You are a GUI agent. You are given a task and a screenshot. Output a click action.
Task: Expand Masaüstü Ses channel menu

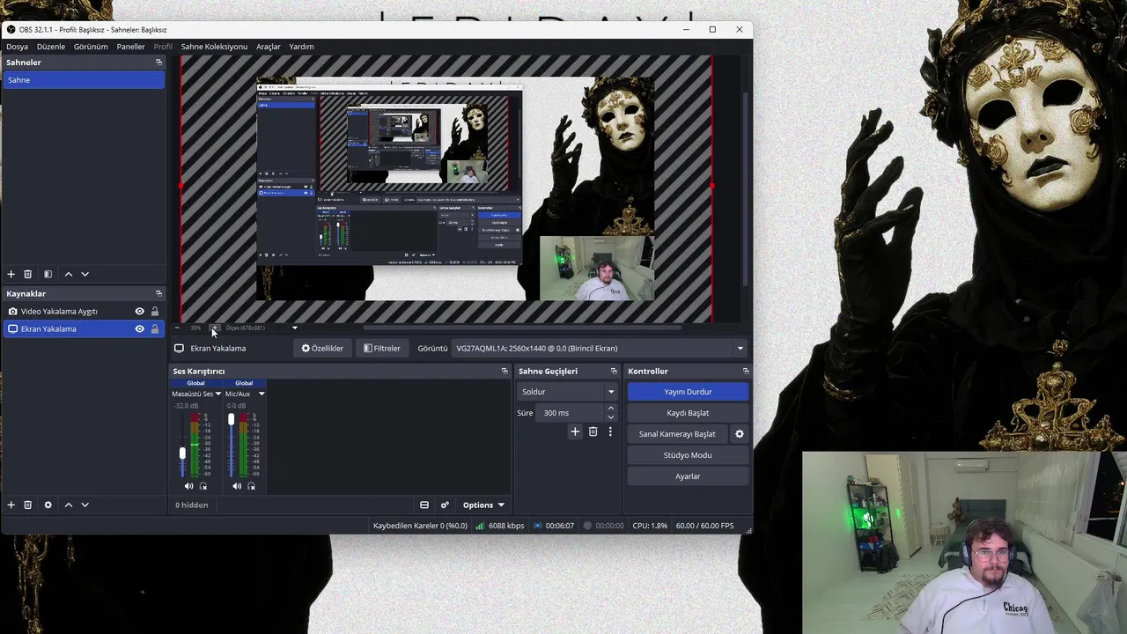point(218,394)
